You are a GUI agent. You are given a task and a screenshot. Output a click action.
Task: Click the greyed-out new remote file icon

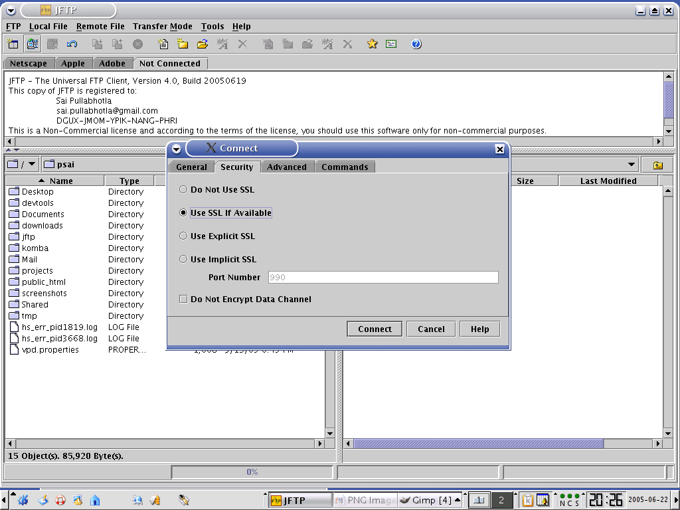click(268, 44)
